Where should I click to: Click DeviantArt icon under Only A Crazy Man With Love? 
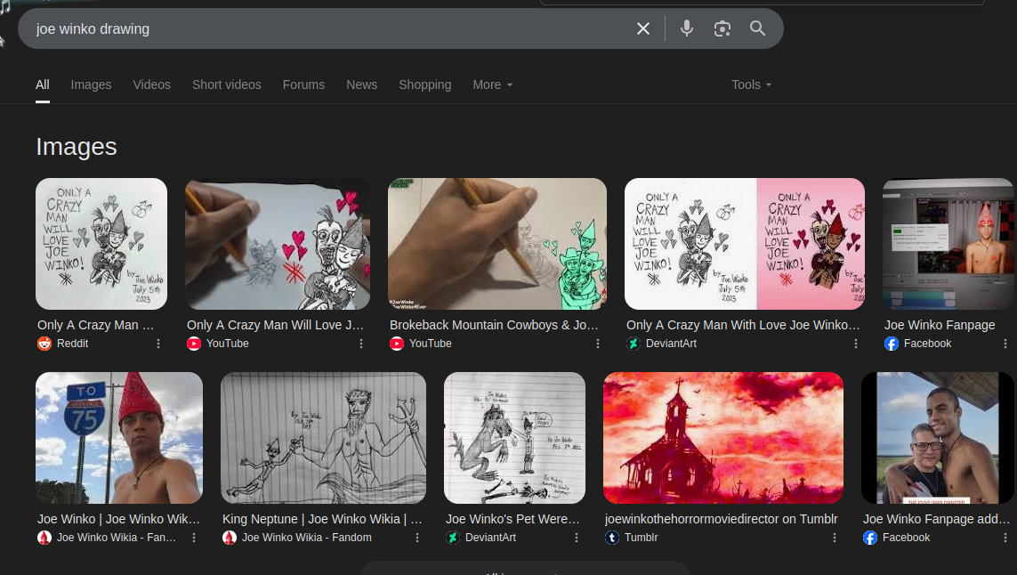pyautogui.click(x=634, y=344)
